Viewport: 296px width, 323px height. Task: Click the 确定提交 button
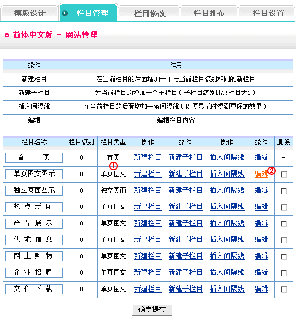(x=152, y=309)
